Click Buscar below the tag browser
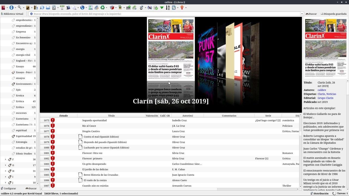Viewport: 349px width, 196px height. pos(31,188)
